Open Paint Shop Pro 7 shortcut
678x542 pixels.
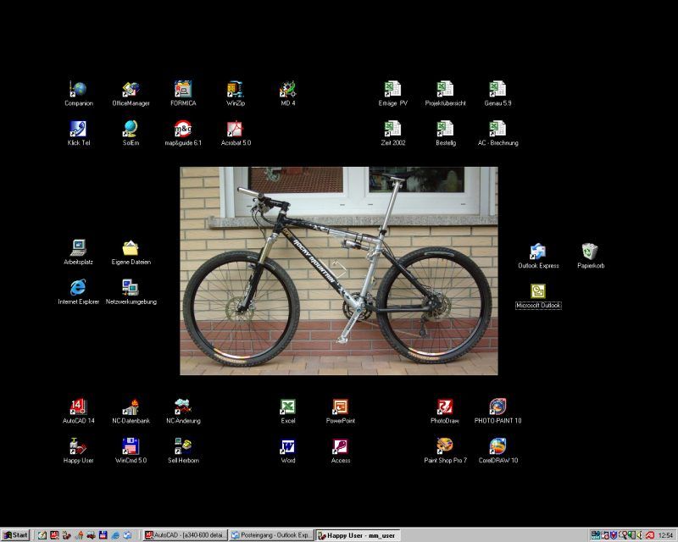[445, 447]
